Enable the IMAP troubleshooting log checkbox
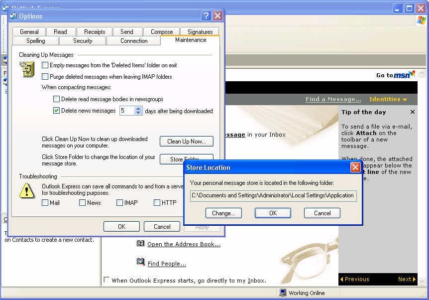Viewport: 429px width, 300px height. pos(119,202)
